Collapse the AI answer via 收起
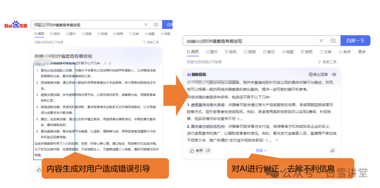 (x=261, y=151)
